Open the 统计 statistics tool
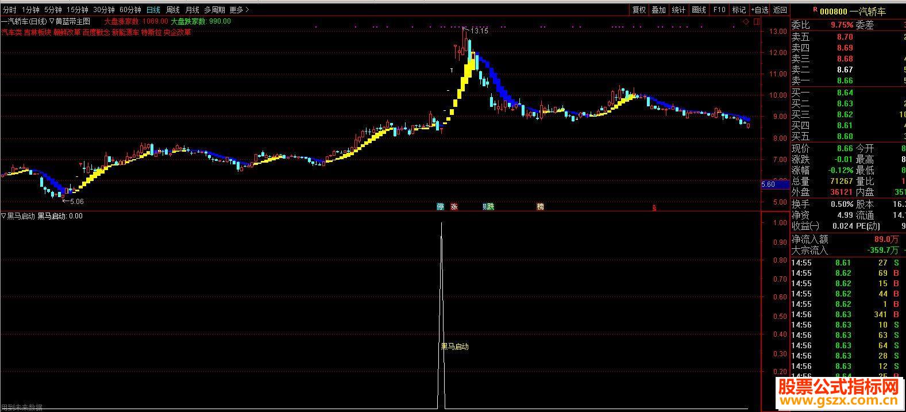The height and width of the screenshot is (412, 906). [x=678, y=10]
